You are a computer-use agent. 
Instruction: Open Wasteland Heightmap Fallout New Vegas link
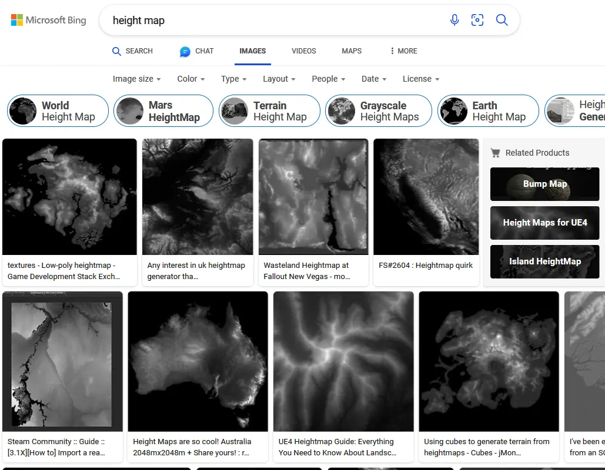click(313, 271)
